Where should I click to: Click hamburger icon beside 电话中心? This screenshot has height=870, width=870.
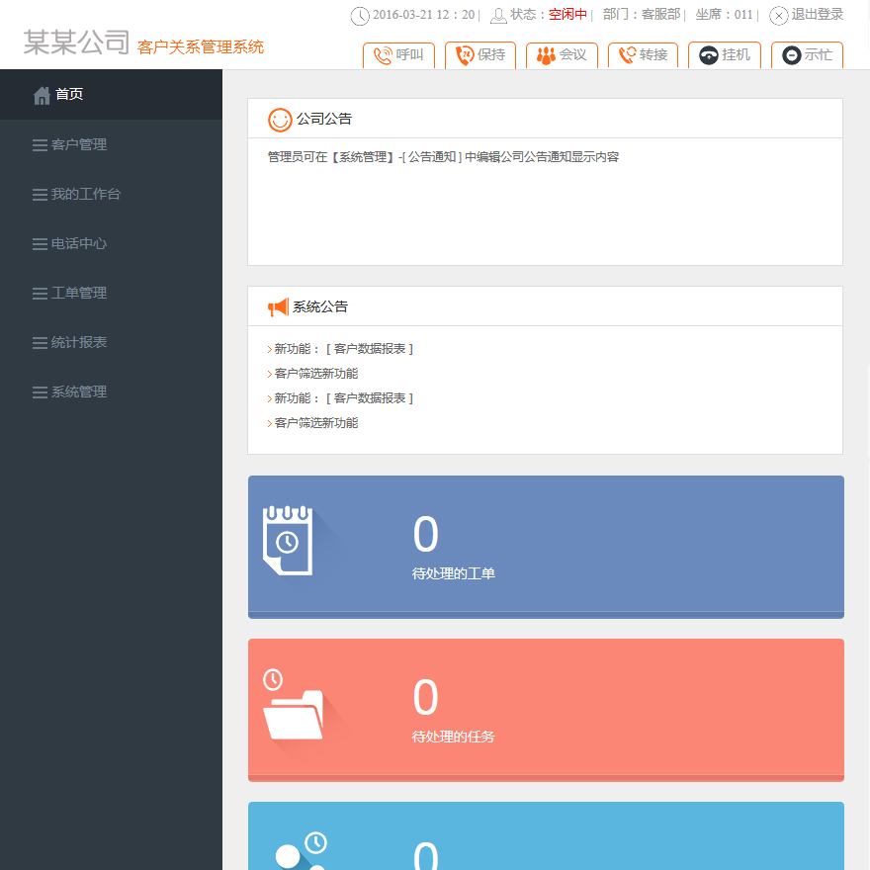[x=40, y=244]
